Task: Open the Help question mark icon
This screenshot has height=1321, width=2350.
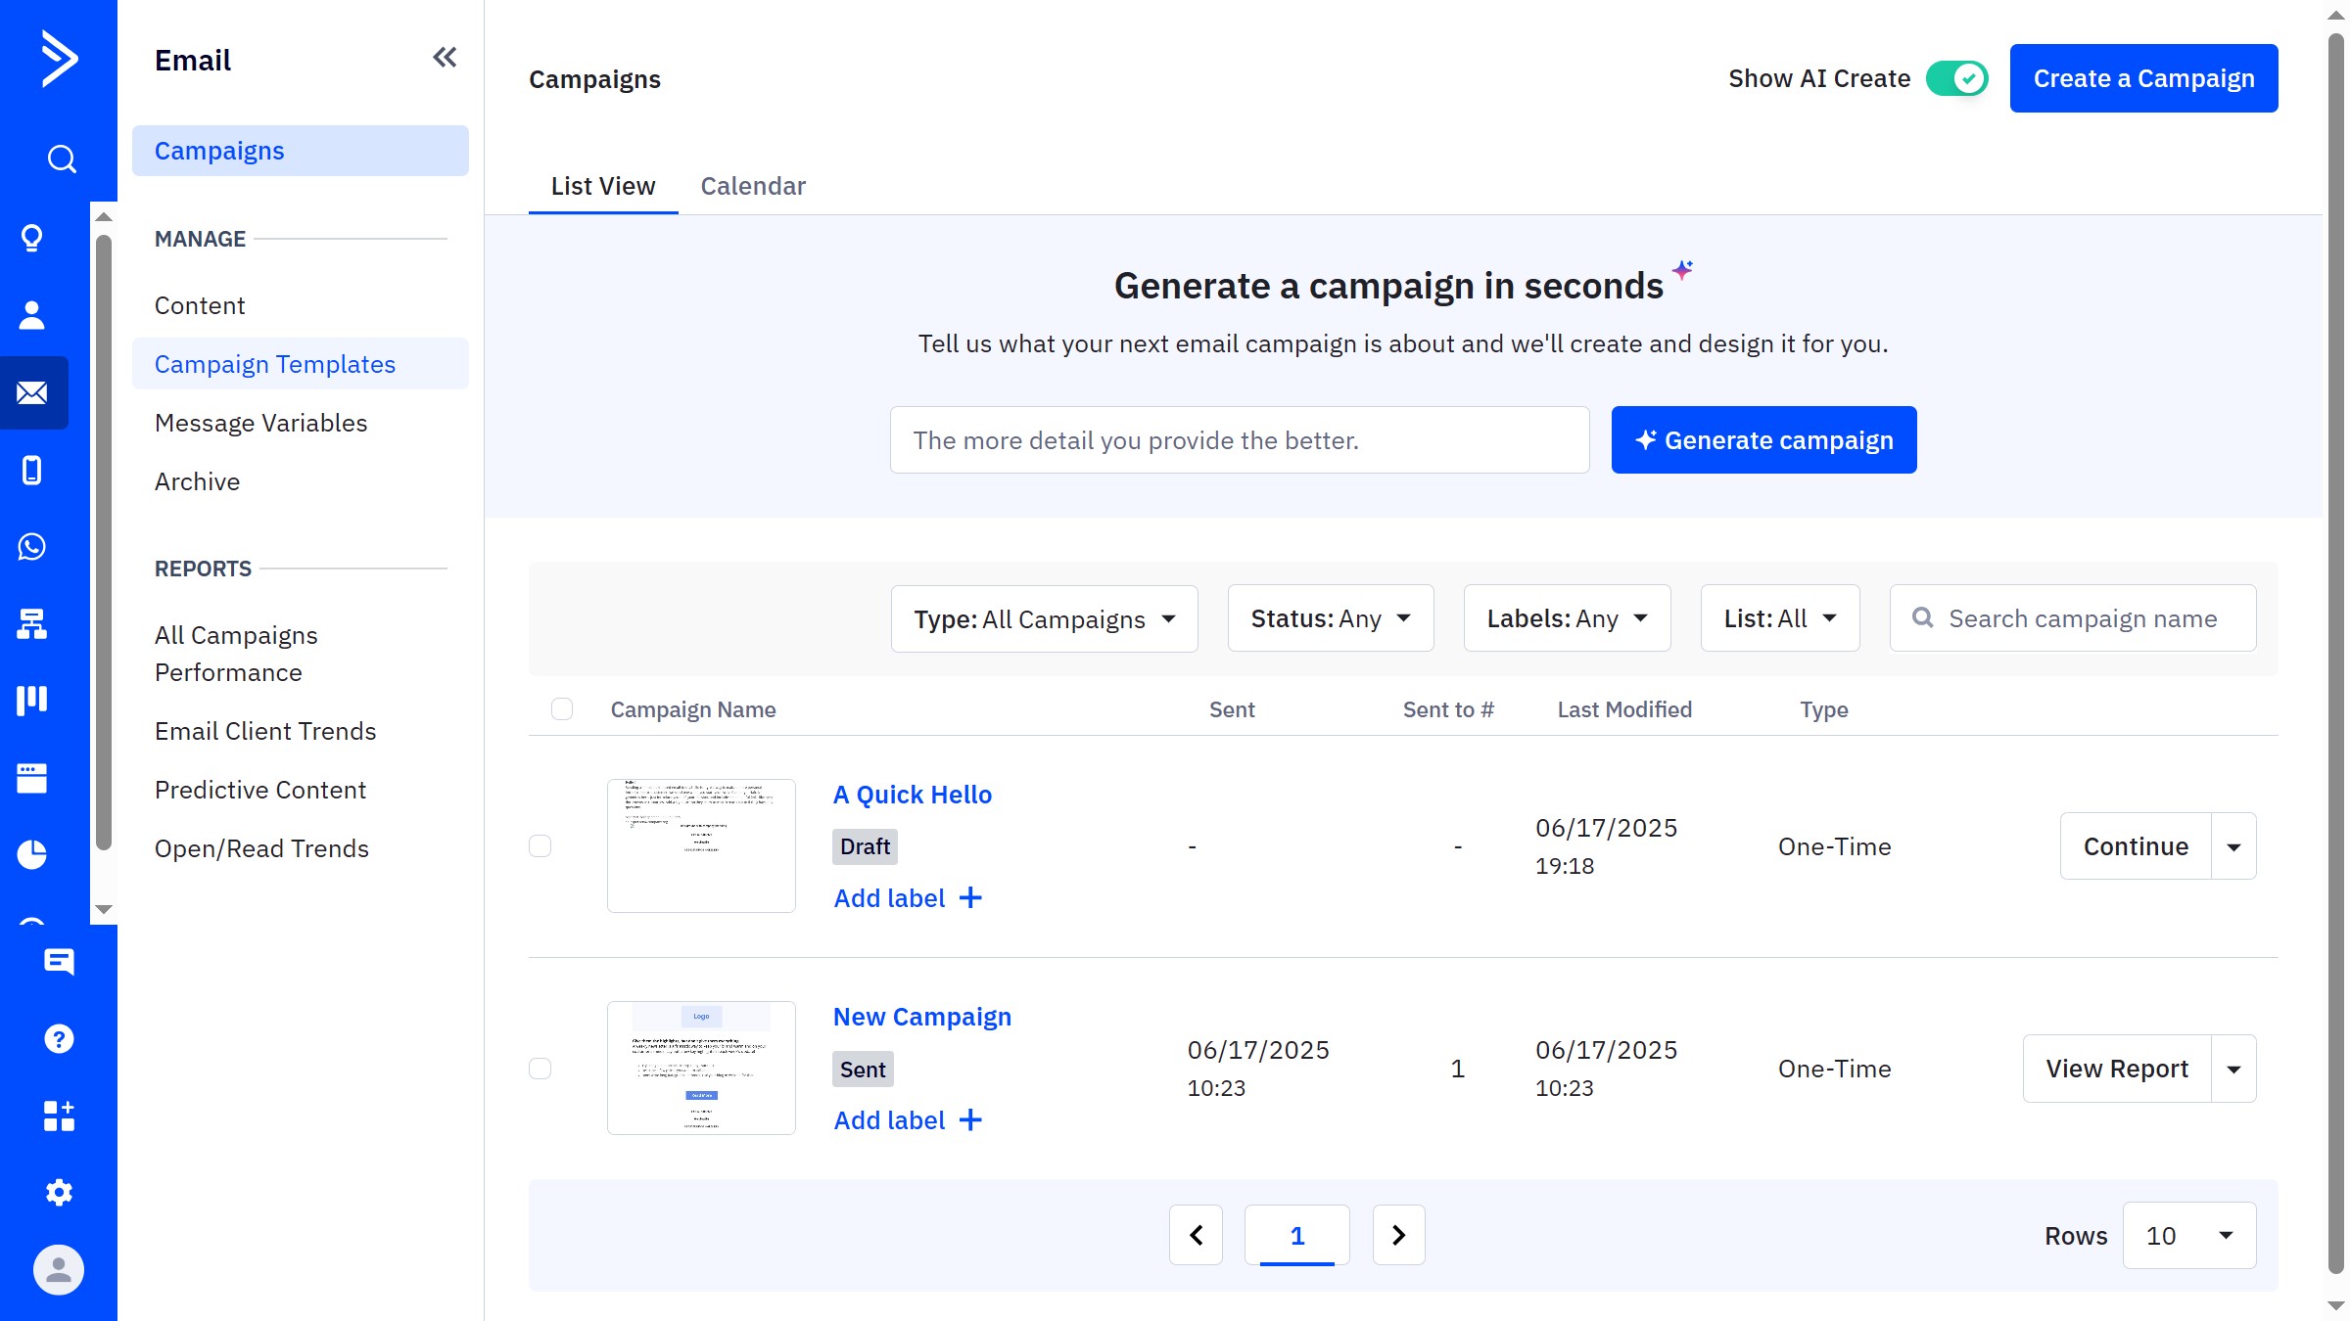Action: point(59,1038)
